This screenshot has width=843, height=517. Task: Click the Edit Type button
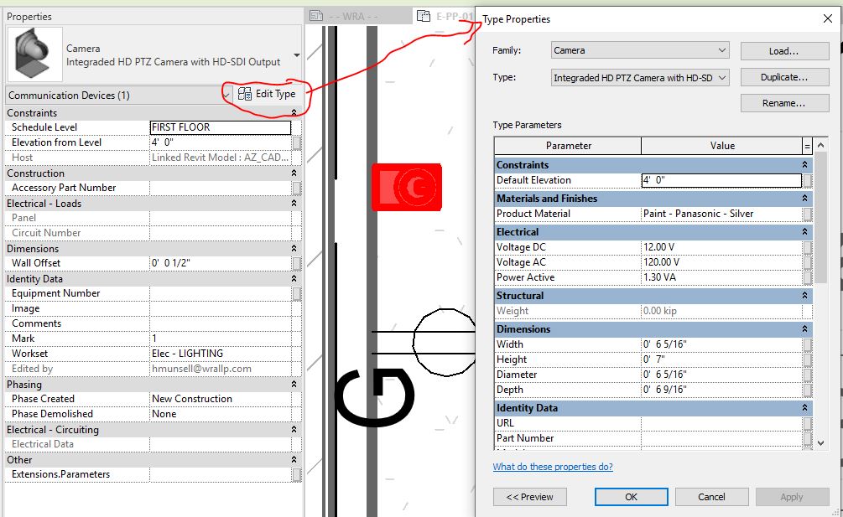(x=267, y=94)
